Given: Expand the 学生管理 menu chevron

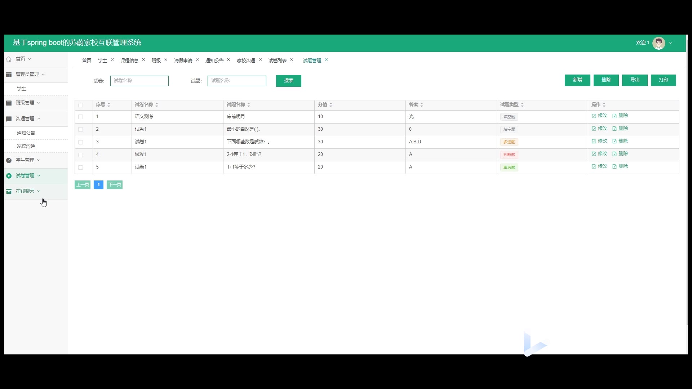Looking at the screenshot, I should click(39, 160).
